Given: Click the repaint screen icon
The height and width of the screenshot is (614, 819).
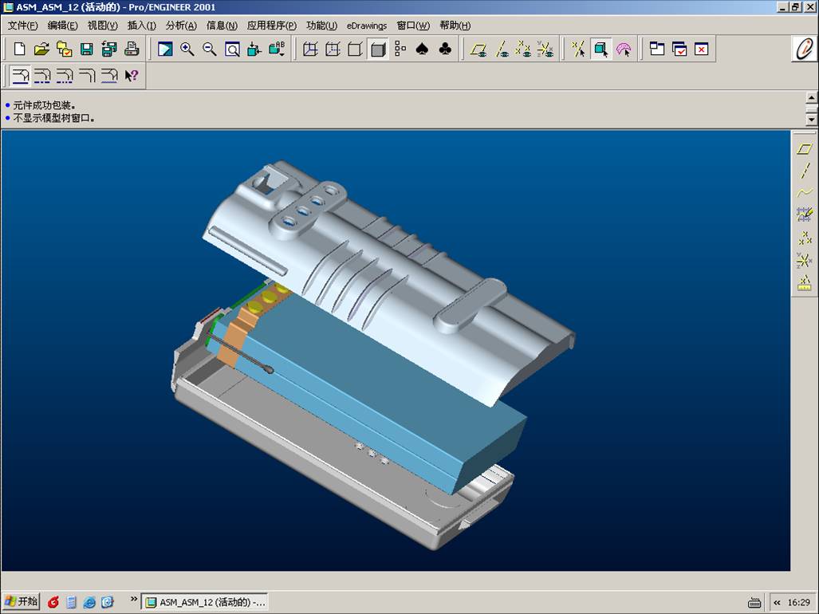Looking at the screenshot, I should click(165, 49).
